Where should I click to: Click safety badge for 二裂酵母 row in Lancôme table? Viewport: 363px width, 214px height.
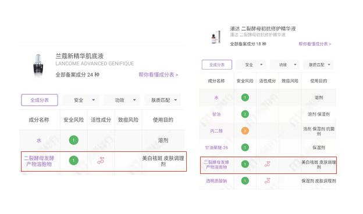tap(74, 161)
